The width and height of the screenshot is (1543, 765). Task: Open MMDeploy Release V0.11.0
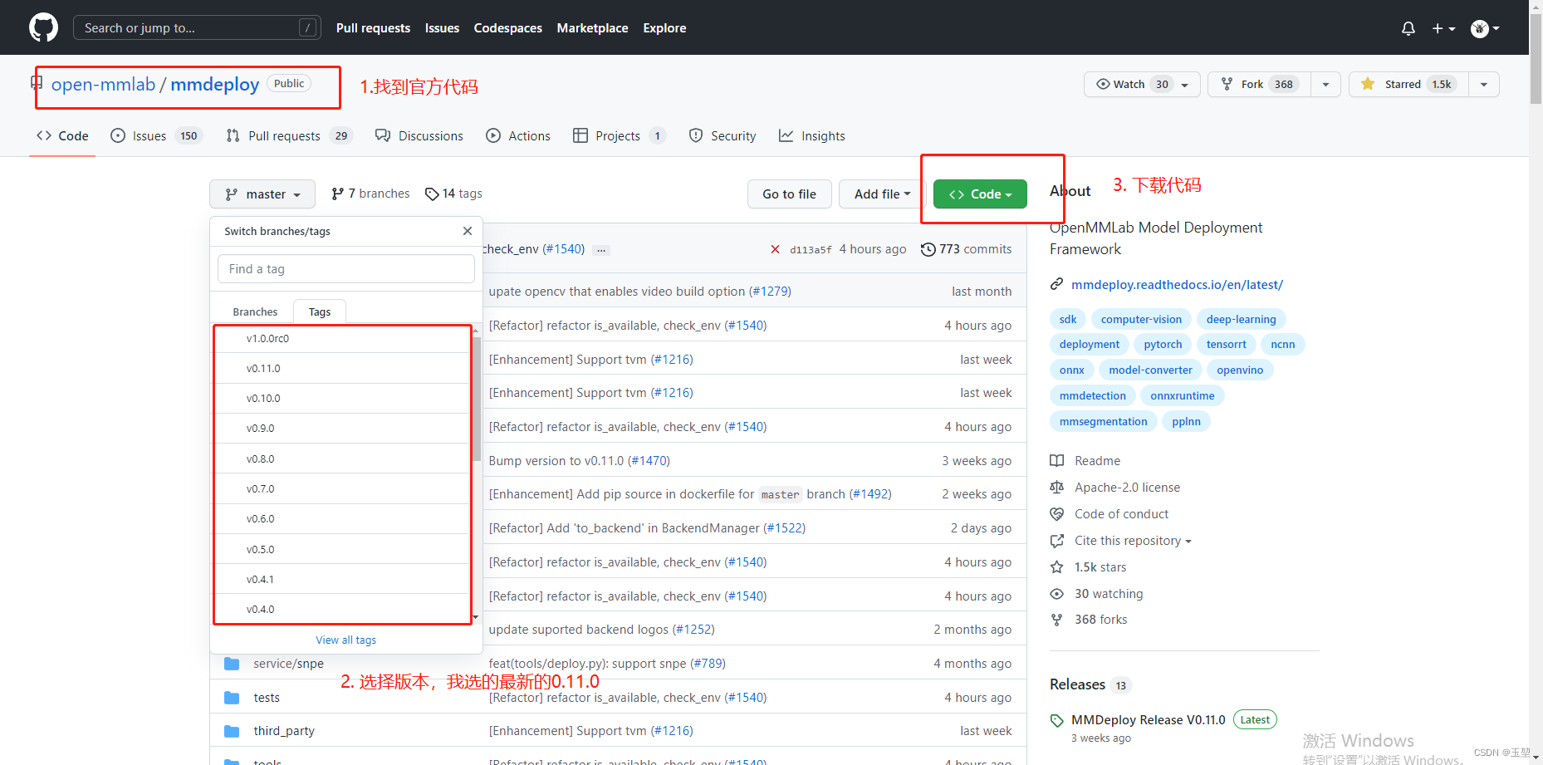tap(1148, 719)
